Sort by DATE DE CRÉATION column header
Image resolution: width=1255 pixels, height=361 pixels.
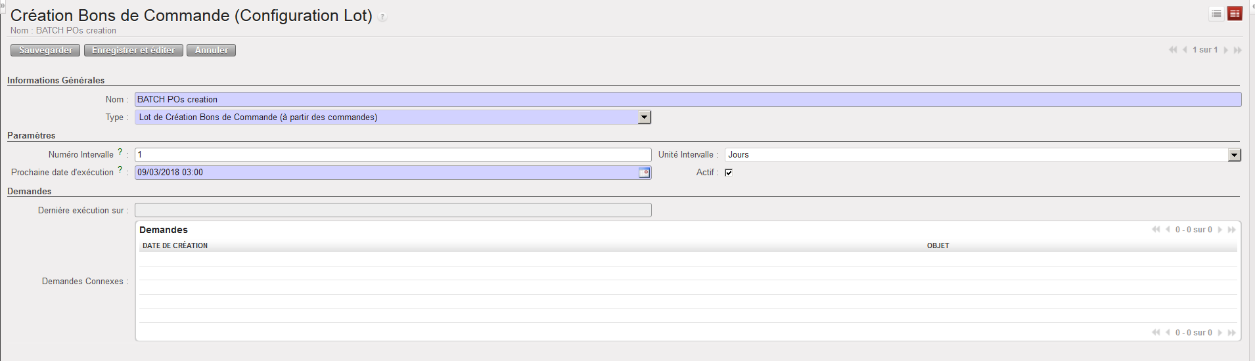175,245
